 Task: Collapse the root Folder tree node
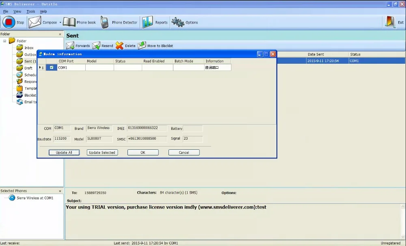5,41
